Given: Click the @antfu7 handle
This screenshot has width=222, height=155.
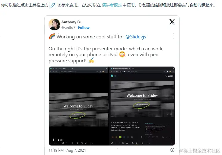Looking at the screenshot, I should [68, 28].
